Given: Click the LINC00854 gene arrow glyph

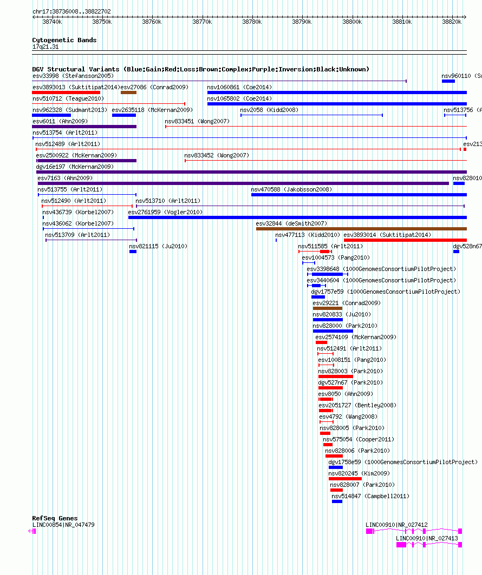Looking at the screenshot, I should point(32,531).
